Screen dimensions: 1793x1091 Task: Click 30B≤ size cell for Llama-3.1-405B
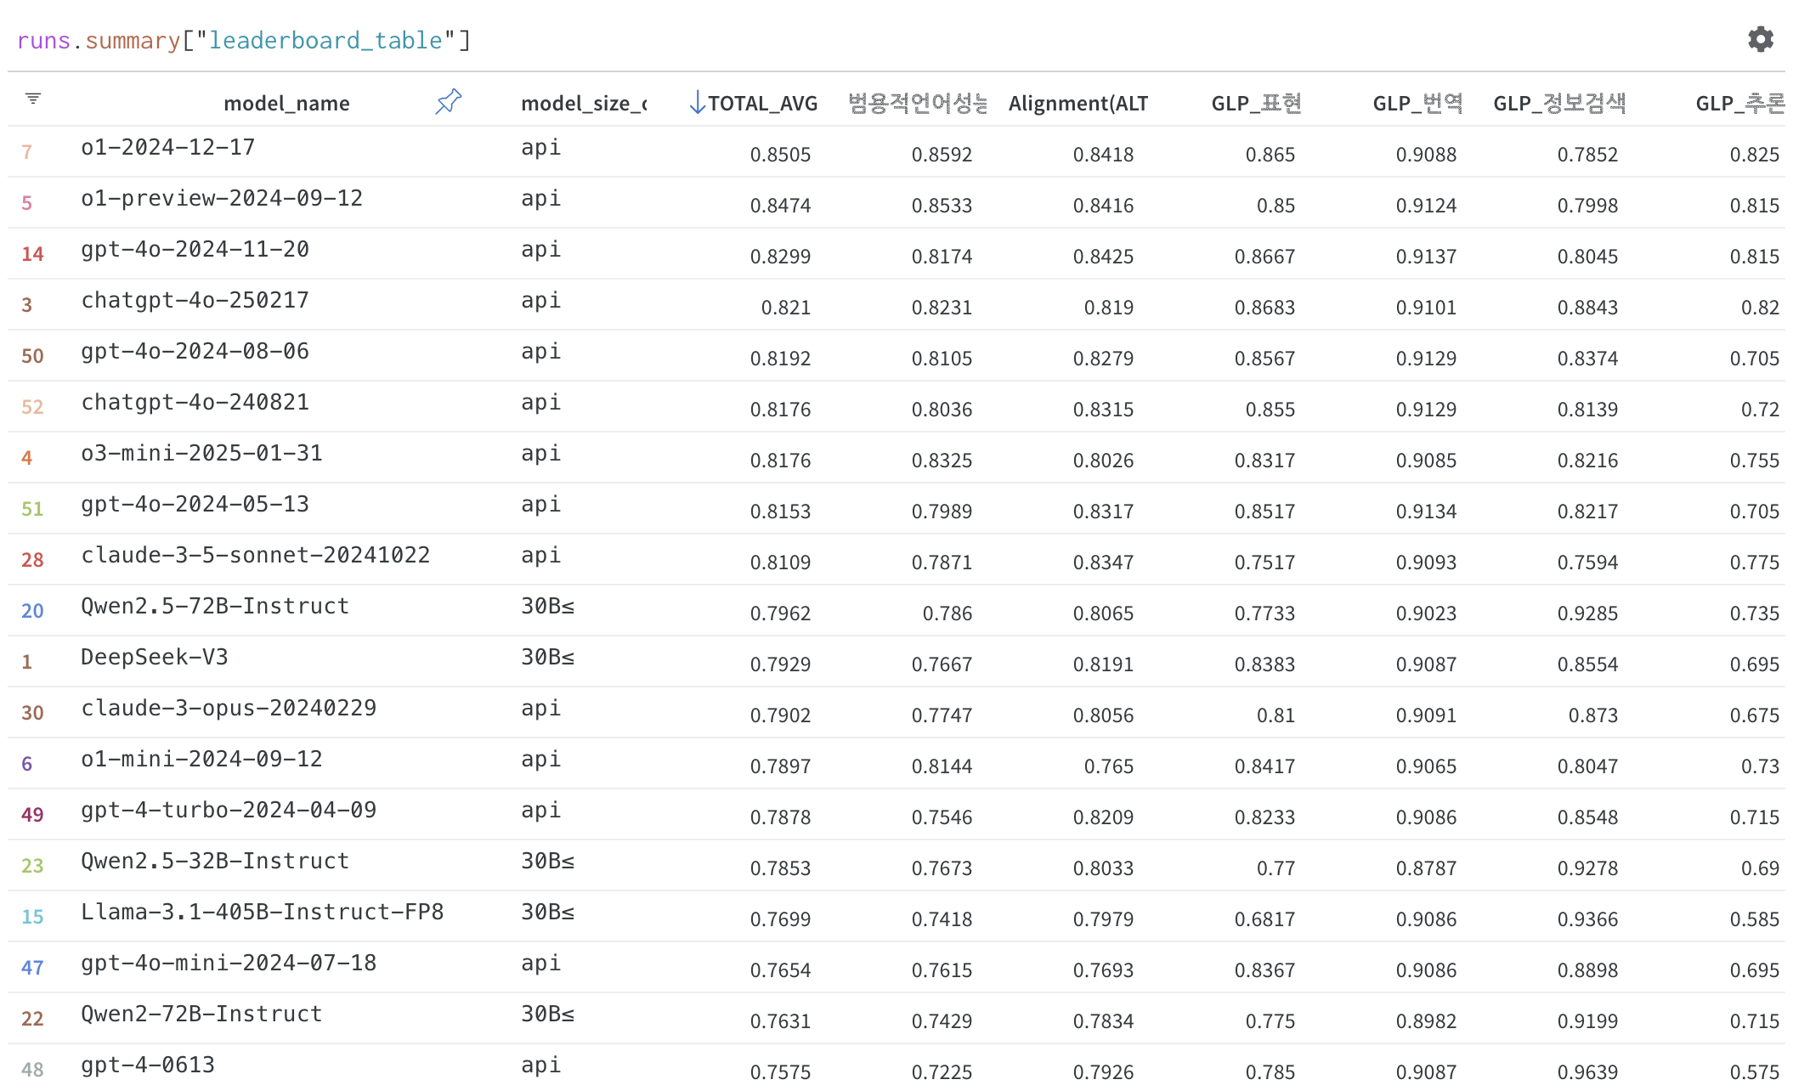547,912
